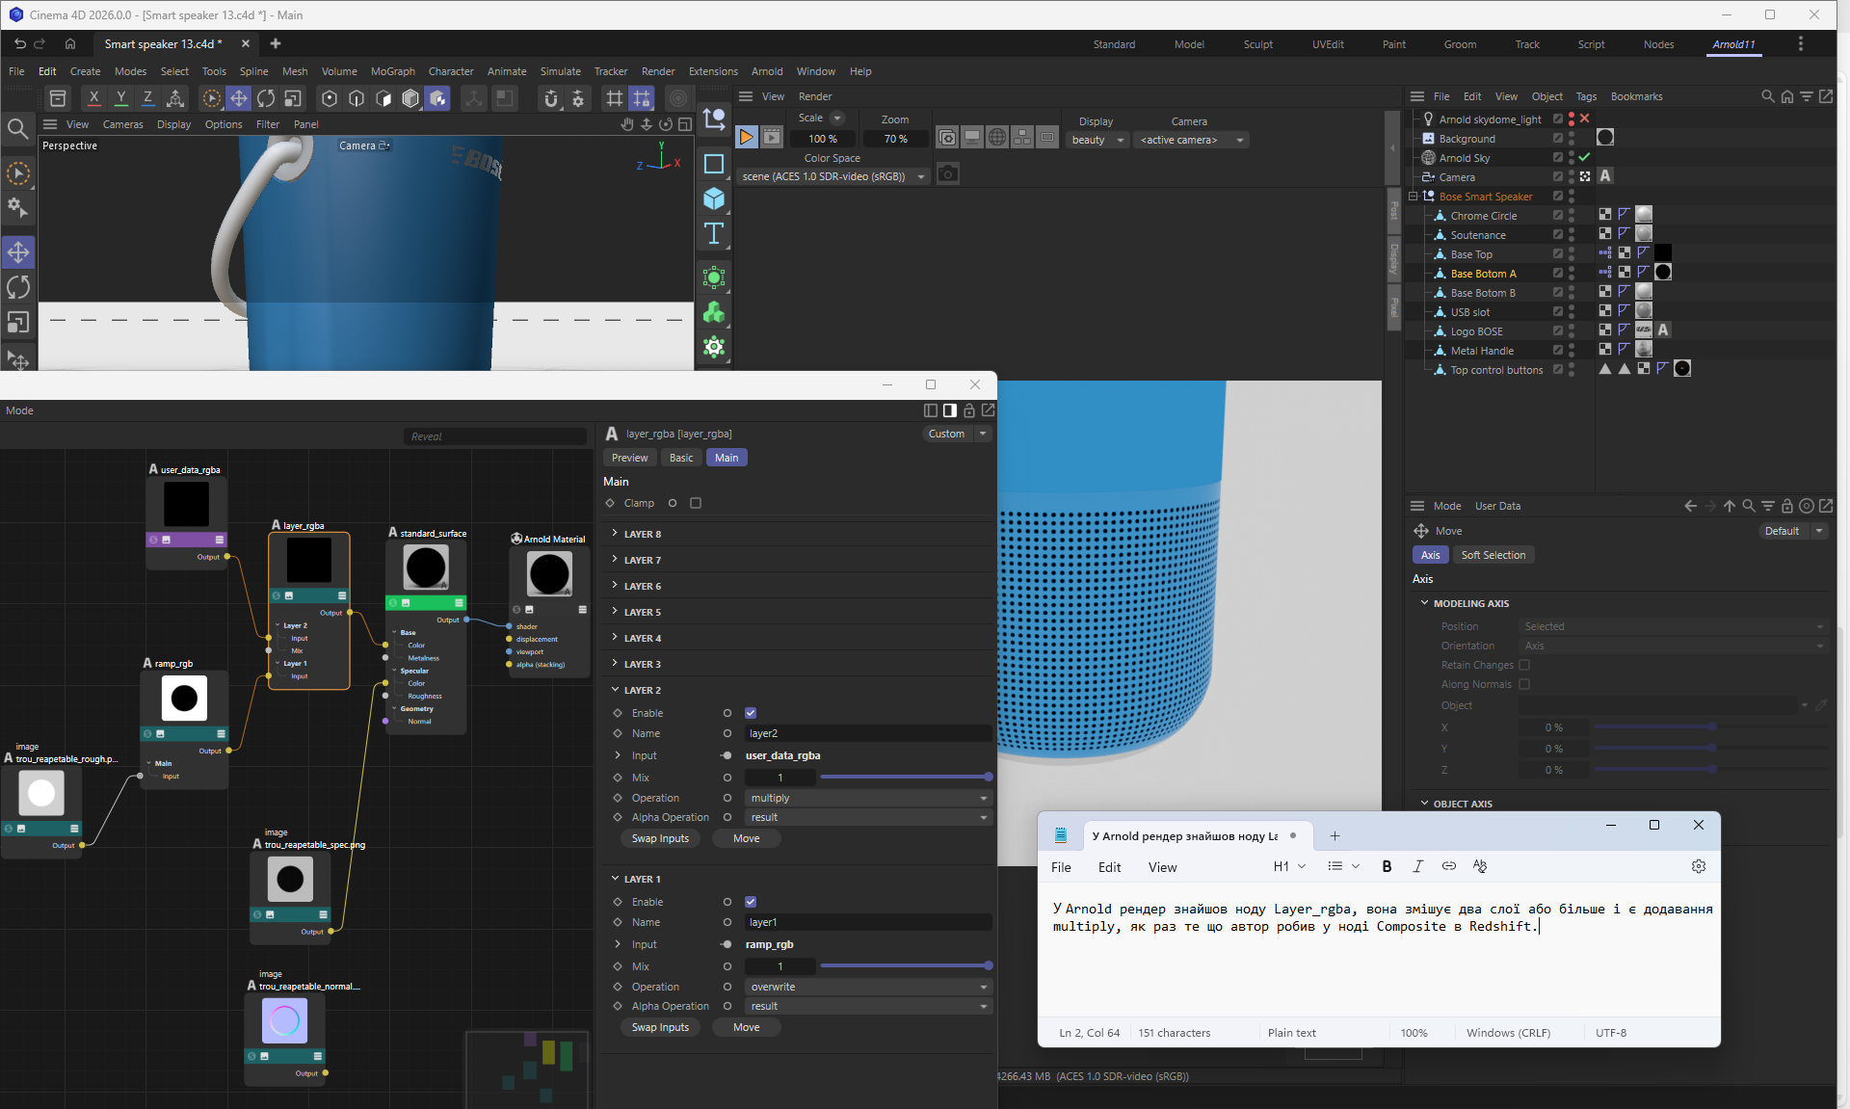This screenshot has width=1850, height=1109.
Task: Click the Rotate tool in left sidebar
Action: [x=18, y=287]
